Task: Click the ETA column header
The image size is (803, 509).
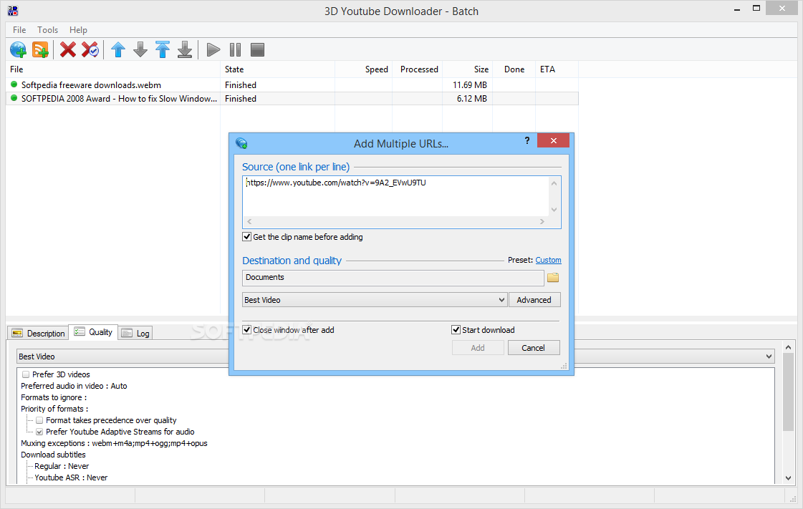Action: 557,69
